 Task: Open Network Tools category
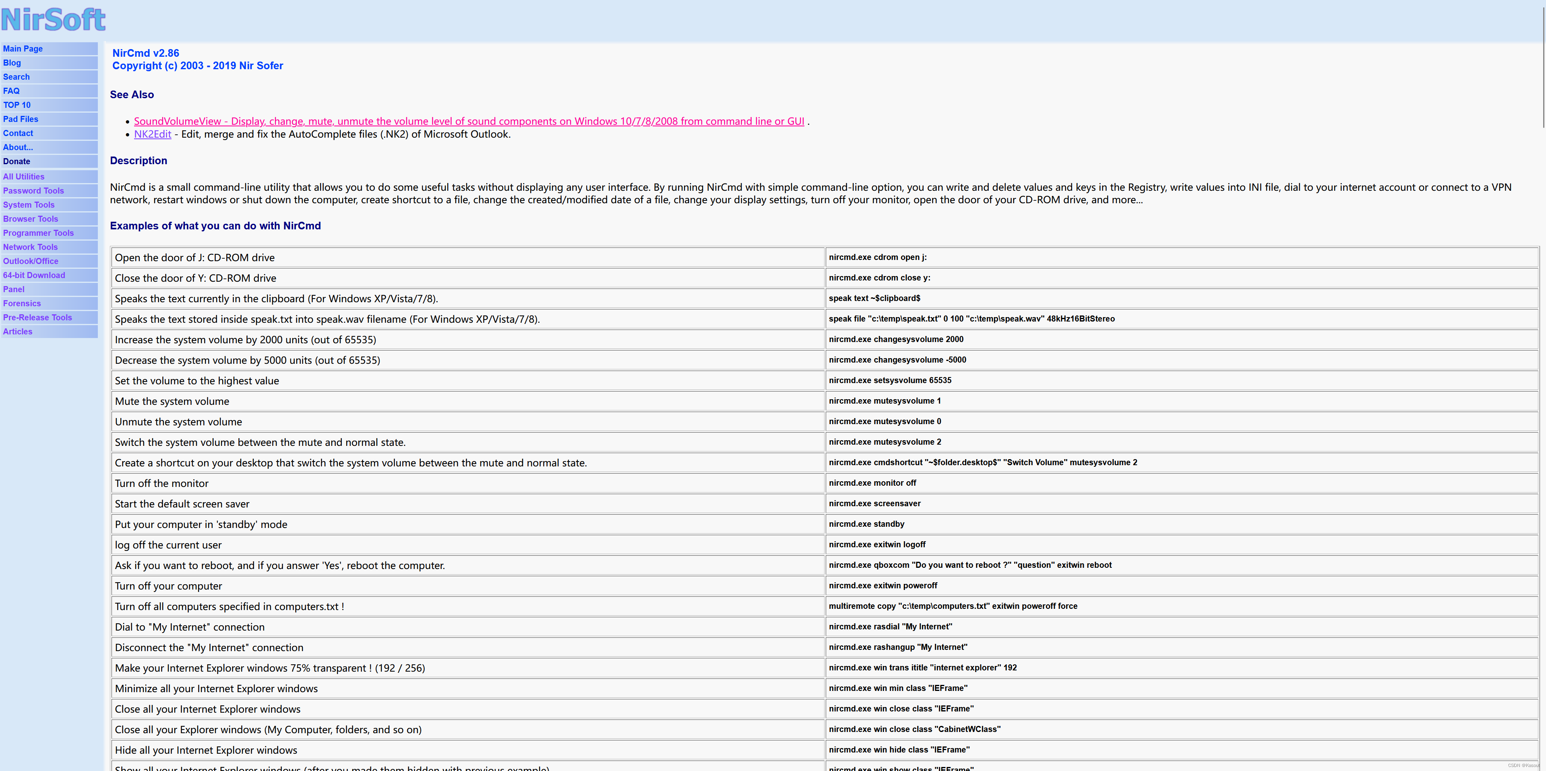click(x=31, y=247)
